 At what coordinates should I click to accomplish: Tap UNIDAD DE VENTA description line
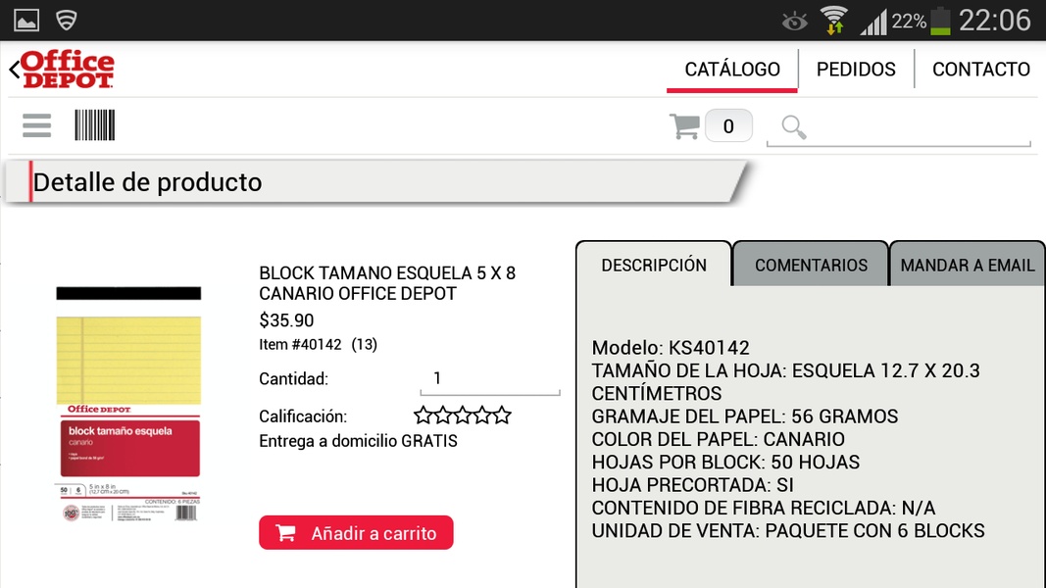pos(788,530)
